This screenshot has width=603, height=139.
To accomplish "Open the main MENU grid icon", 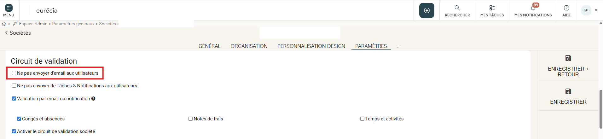I will tap(9, 8).
